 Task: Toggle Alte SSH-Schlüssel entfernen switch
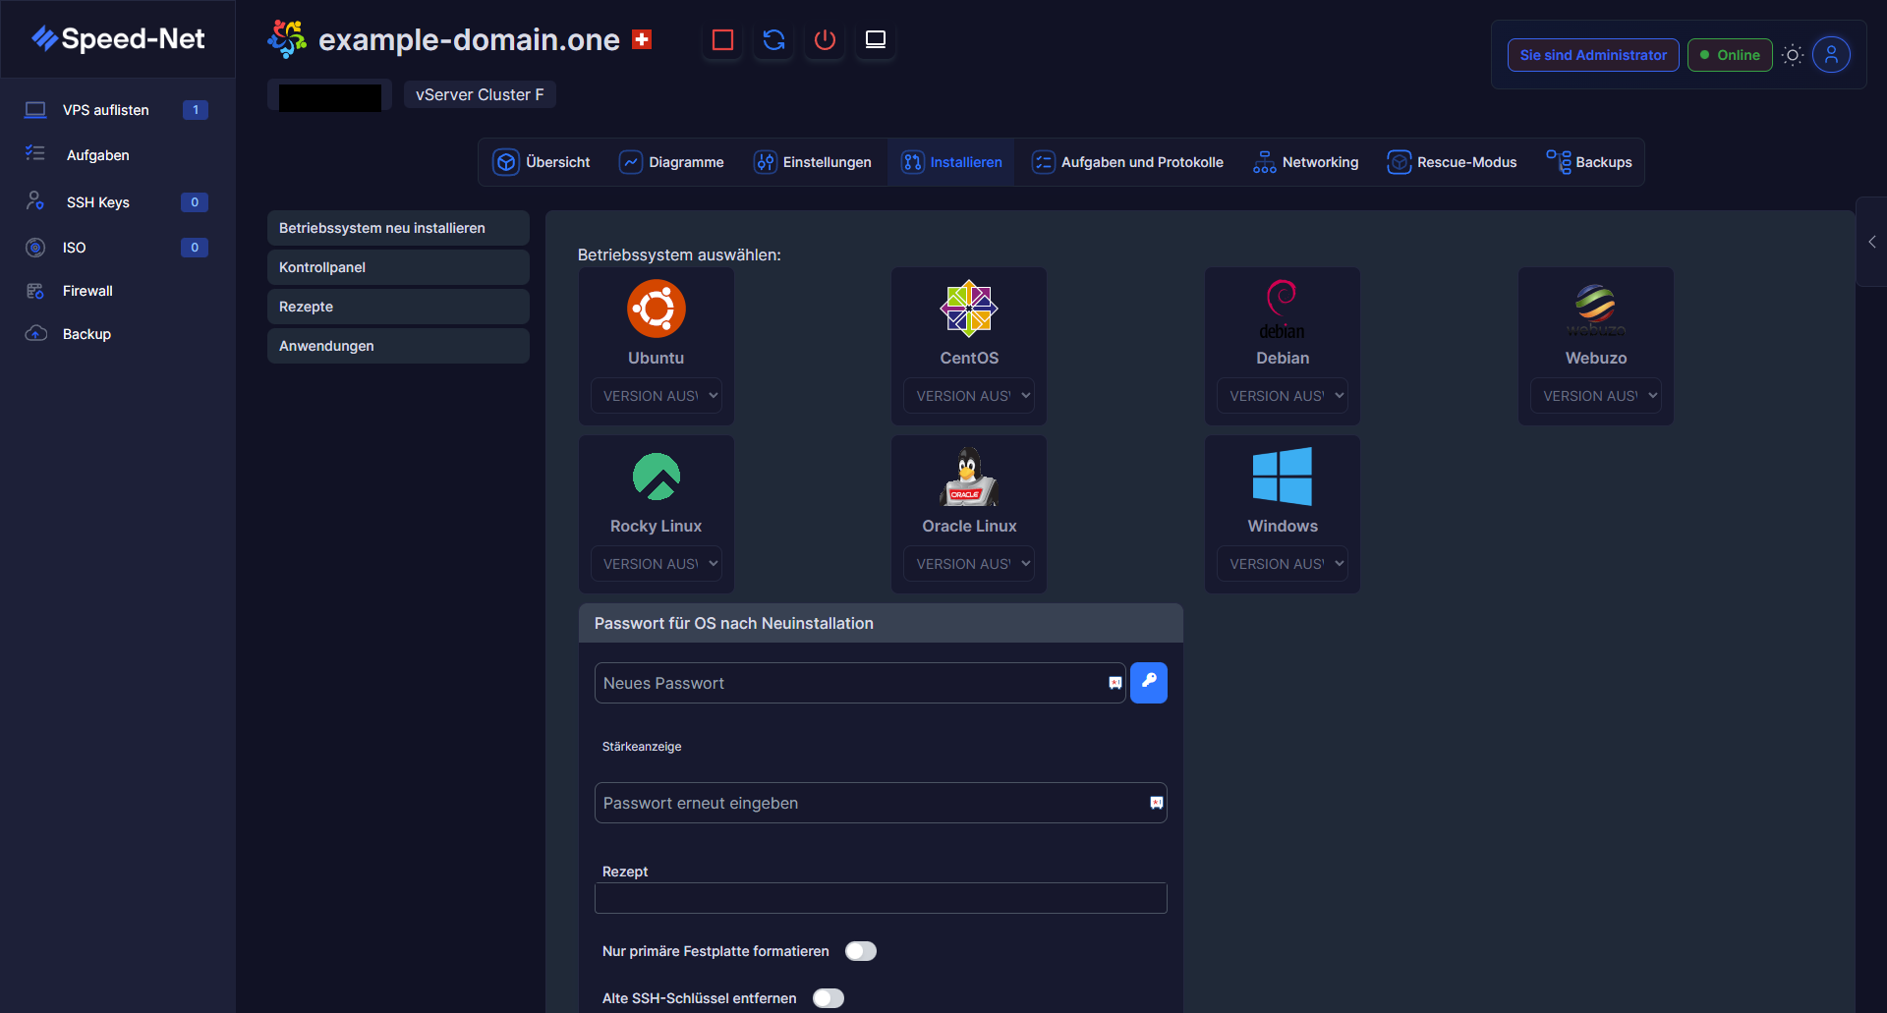(828, 998)
